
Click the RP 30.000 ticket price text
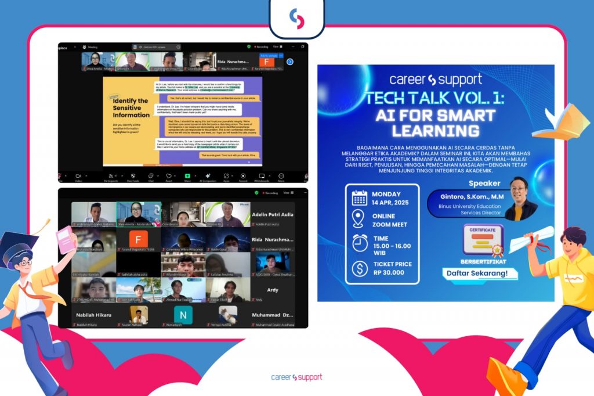click(389, 272)
